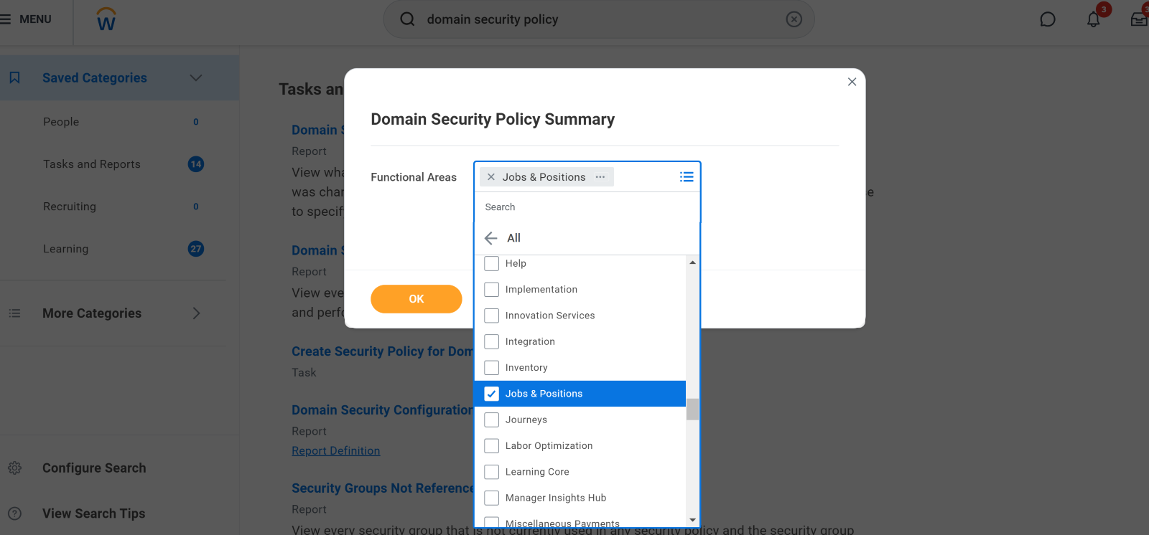Open the Report Definition link
This screenshot has height=535, width=1149.
336,450
